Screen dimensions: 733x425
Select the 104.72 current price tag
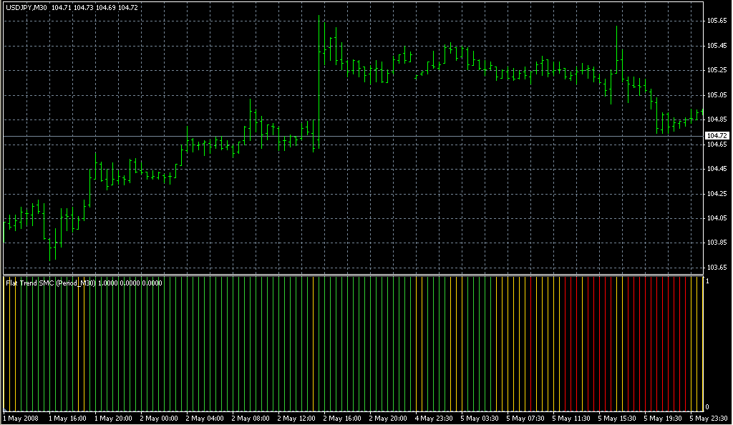[717, 135]
